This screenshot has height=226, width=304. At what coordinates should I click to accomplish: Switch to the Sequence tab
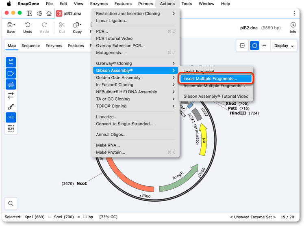(30, 46)
